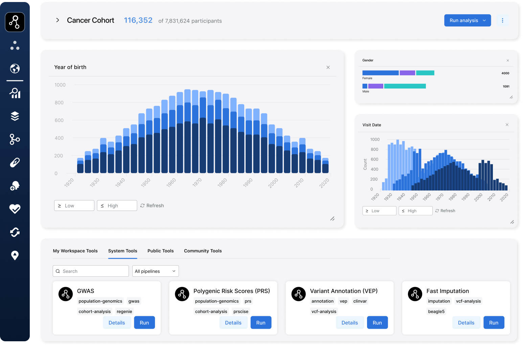Select the analytics magnifier chart icon
The image size is (523, 346).
pos(15,93)
